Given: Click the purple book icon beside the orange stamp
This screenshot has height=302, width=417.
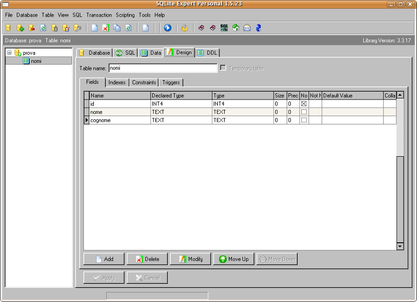Looking at the screenshot, I should [x=201, y=28].
